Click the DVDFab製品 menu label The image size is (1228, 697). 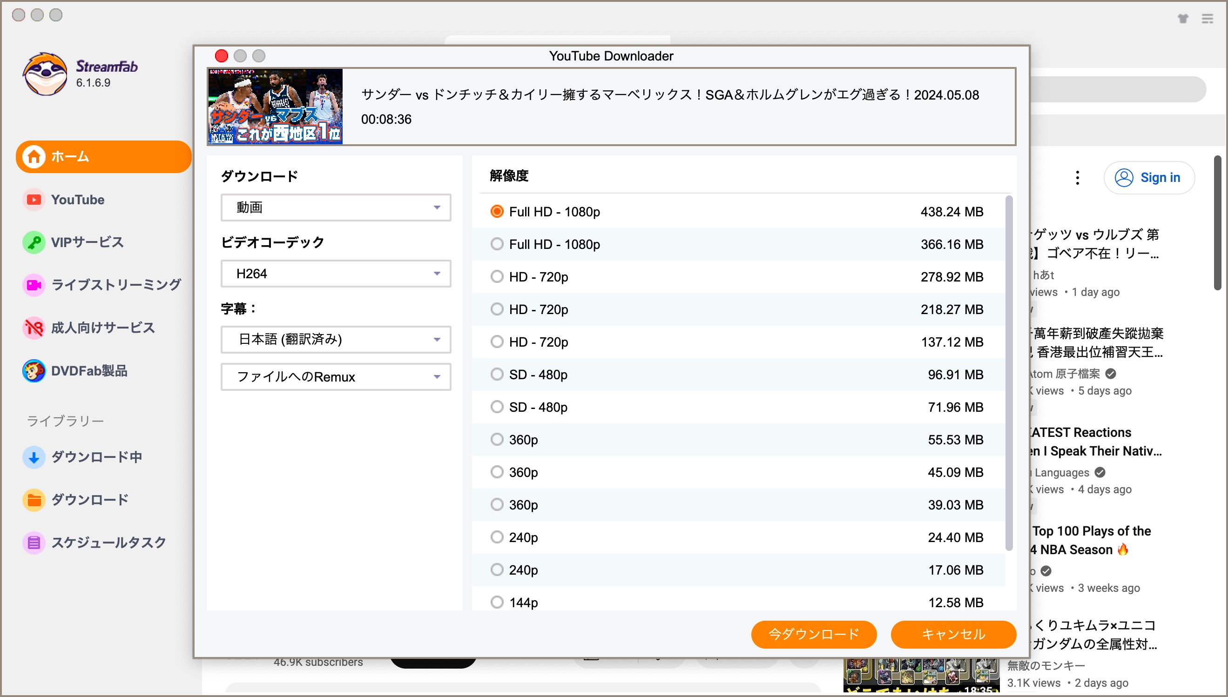89,371
